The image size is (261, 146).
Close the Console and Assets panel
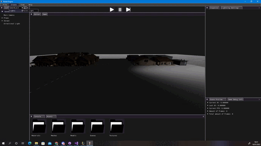pos(203,117)
